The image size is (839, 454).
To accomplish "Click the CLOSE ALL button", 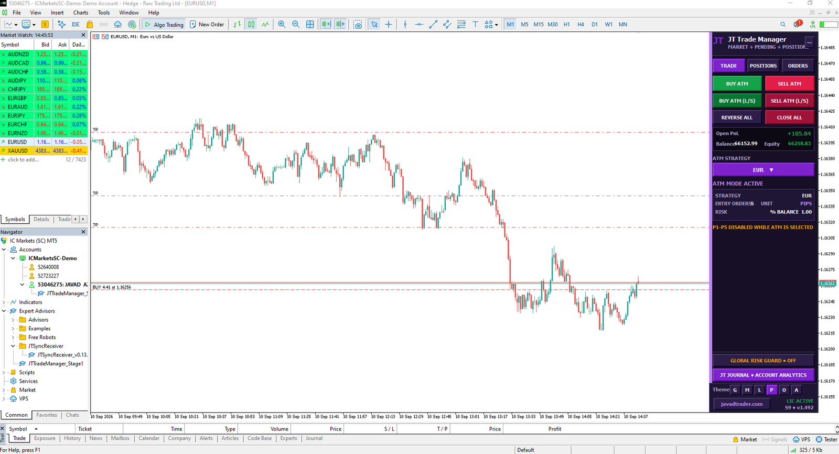I will point(789,117).
